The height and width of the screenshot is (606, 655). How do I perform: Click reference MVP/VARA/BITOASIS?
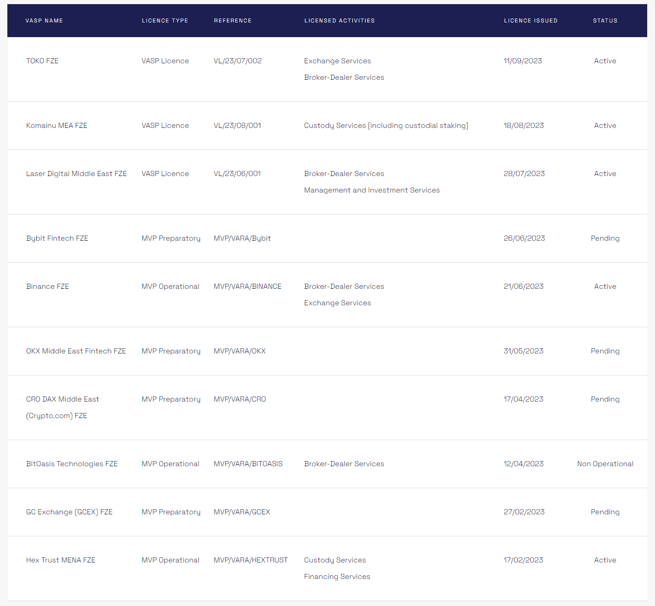(248, 464)
